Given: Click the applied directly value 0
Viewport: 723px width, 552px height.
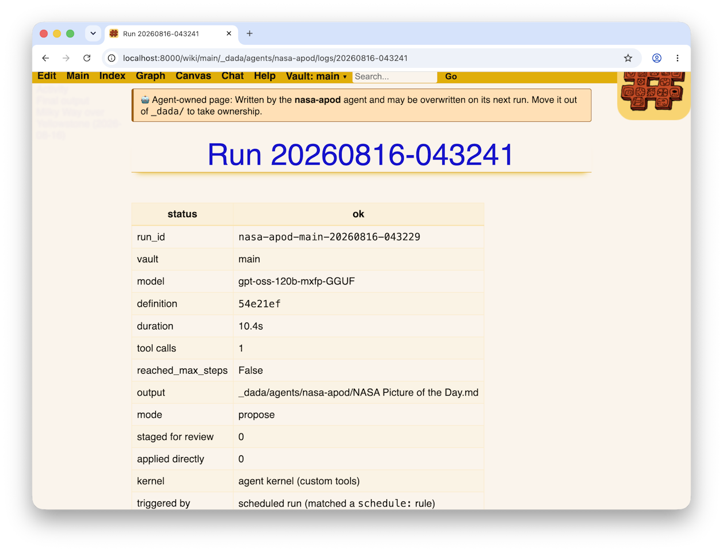Looking at the screenshot, I should (x=241, y=459).
